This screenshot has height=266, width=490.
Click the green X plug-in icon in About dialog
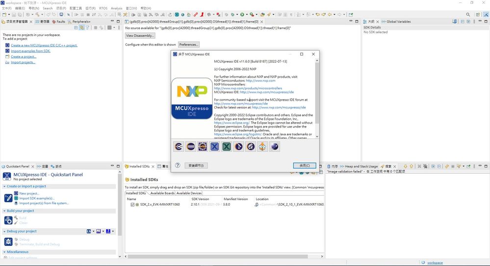227,147
